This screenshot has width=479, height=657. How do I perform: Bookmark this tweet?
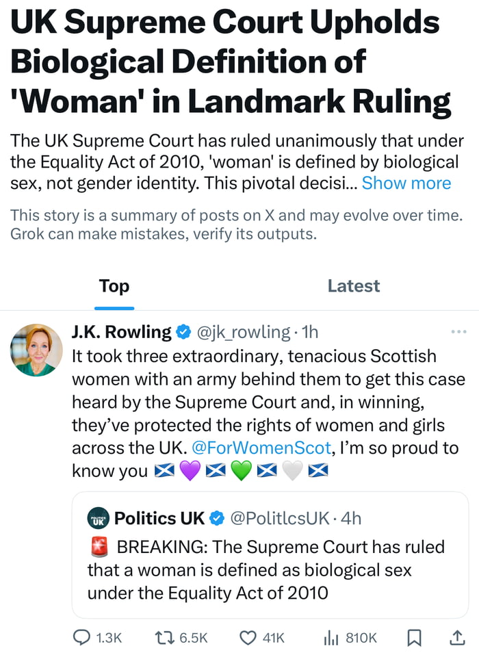pos(414,637)
